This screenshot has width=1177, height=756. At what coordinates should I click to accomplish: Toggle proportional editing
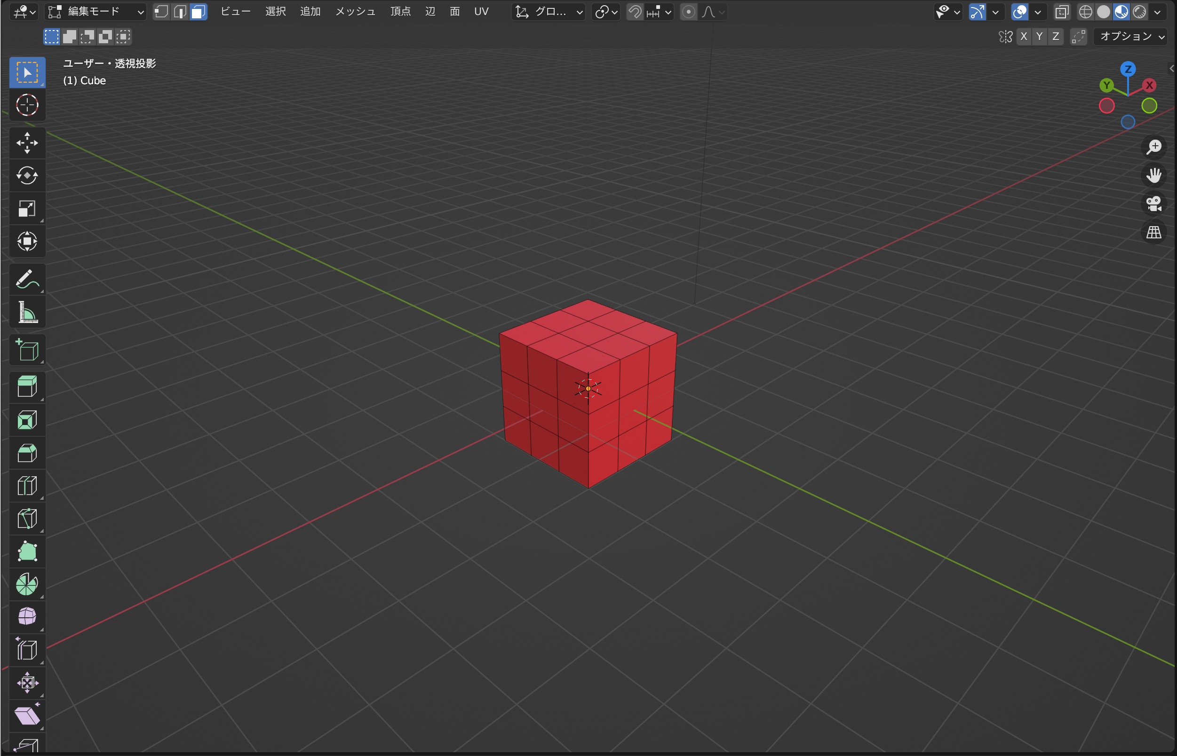coord(689,12)
